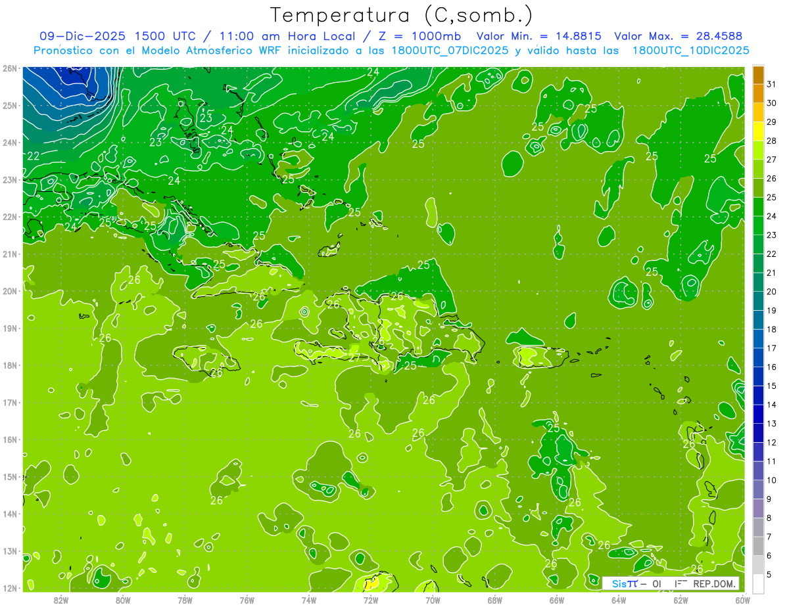This screenshot has height=609, width=789.
Task: Select "Valor Min. = 14.8815" text
Action: pyautogui.click(x=538, y=36)
